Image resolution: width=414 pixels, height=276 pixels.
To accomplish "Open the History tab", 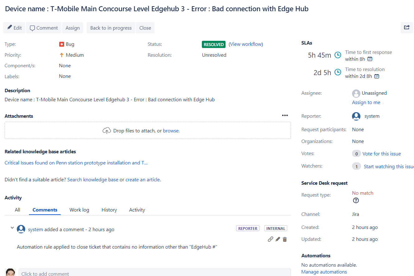I will tap(109, 210).
